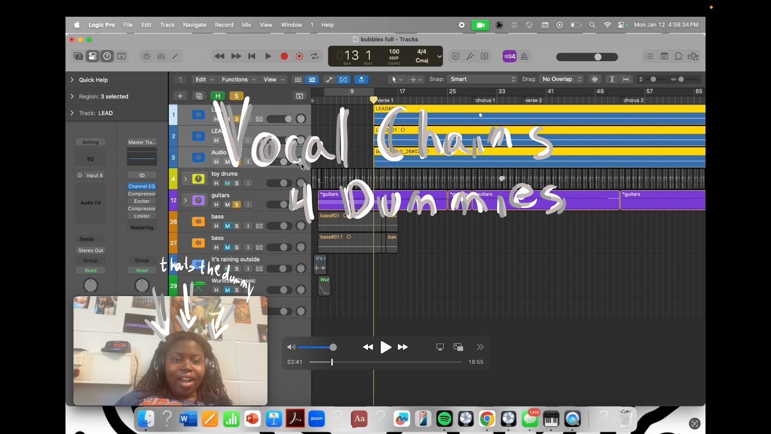This screenshot has height=434, width=771.
Task: Open the Snap Smart dropdown
Action: point(482,79)
